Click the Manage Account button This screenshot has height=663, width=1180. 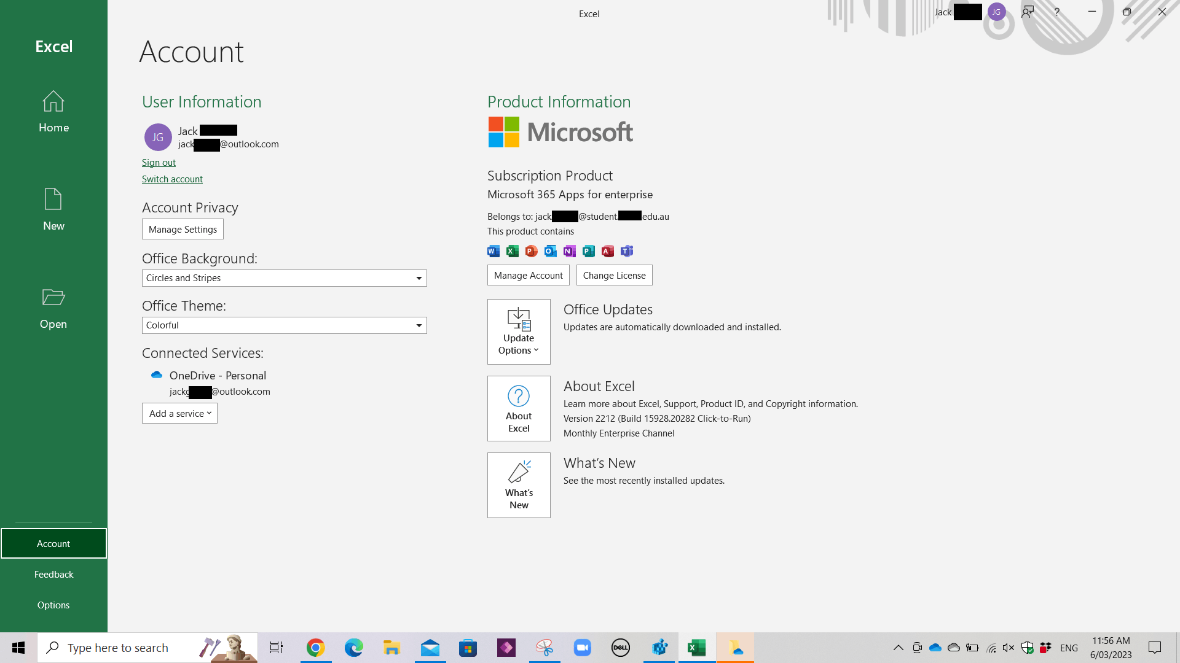528,275
